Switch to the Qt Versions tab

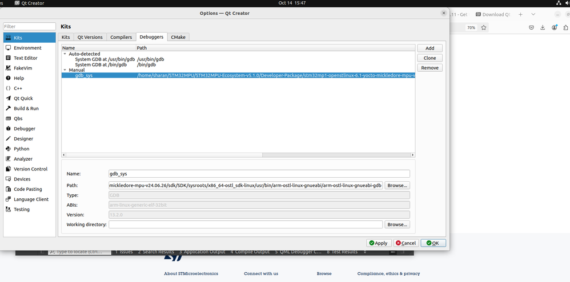(x=90, y=37)
